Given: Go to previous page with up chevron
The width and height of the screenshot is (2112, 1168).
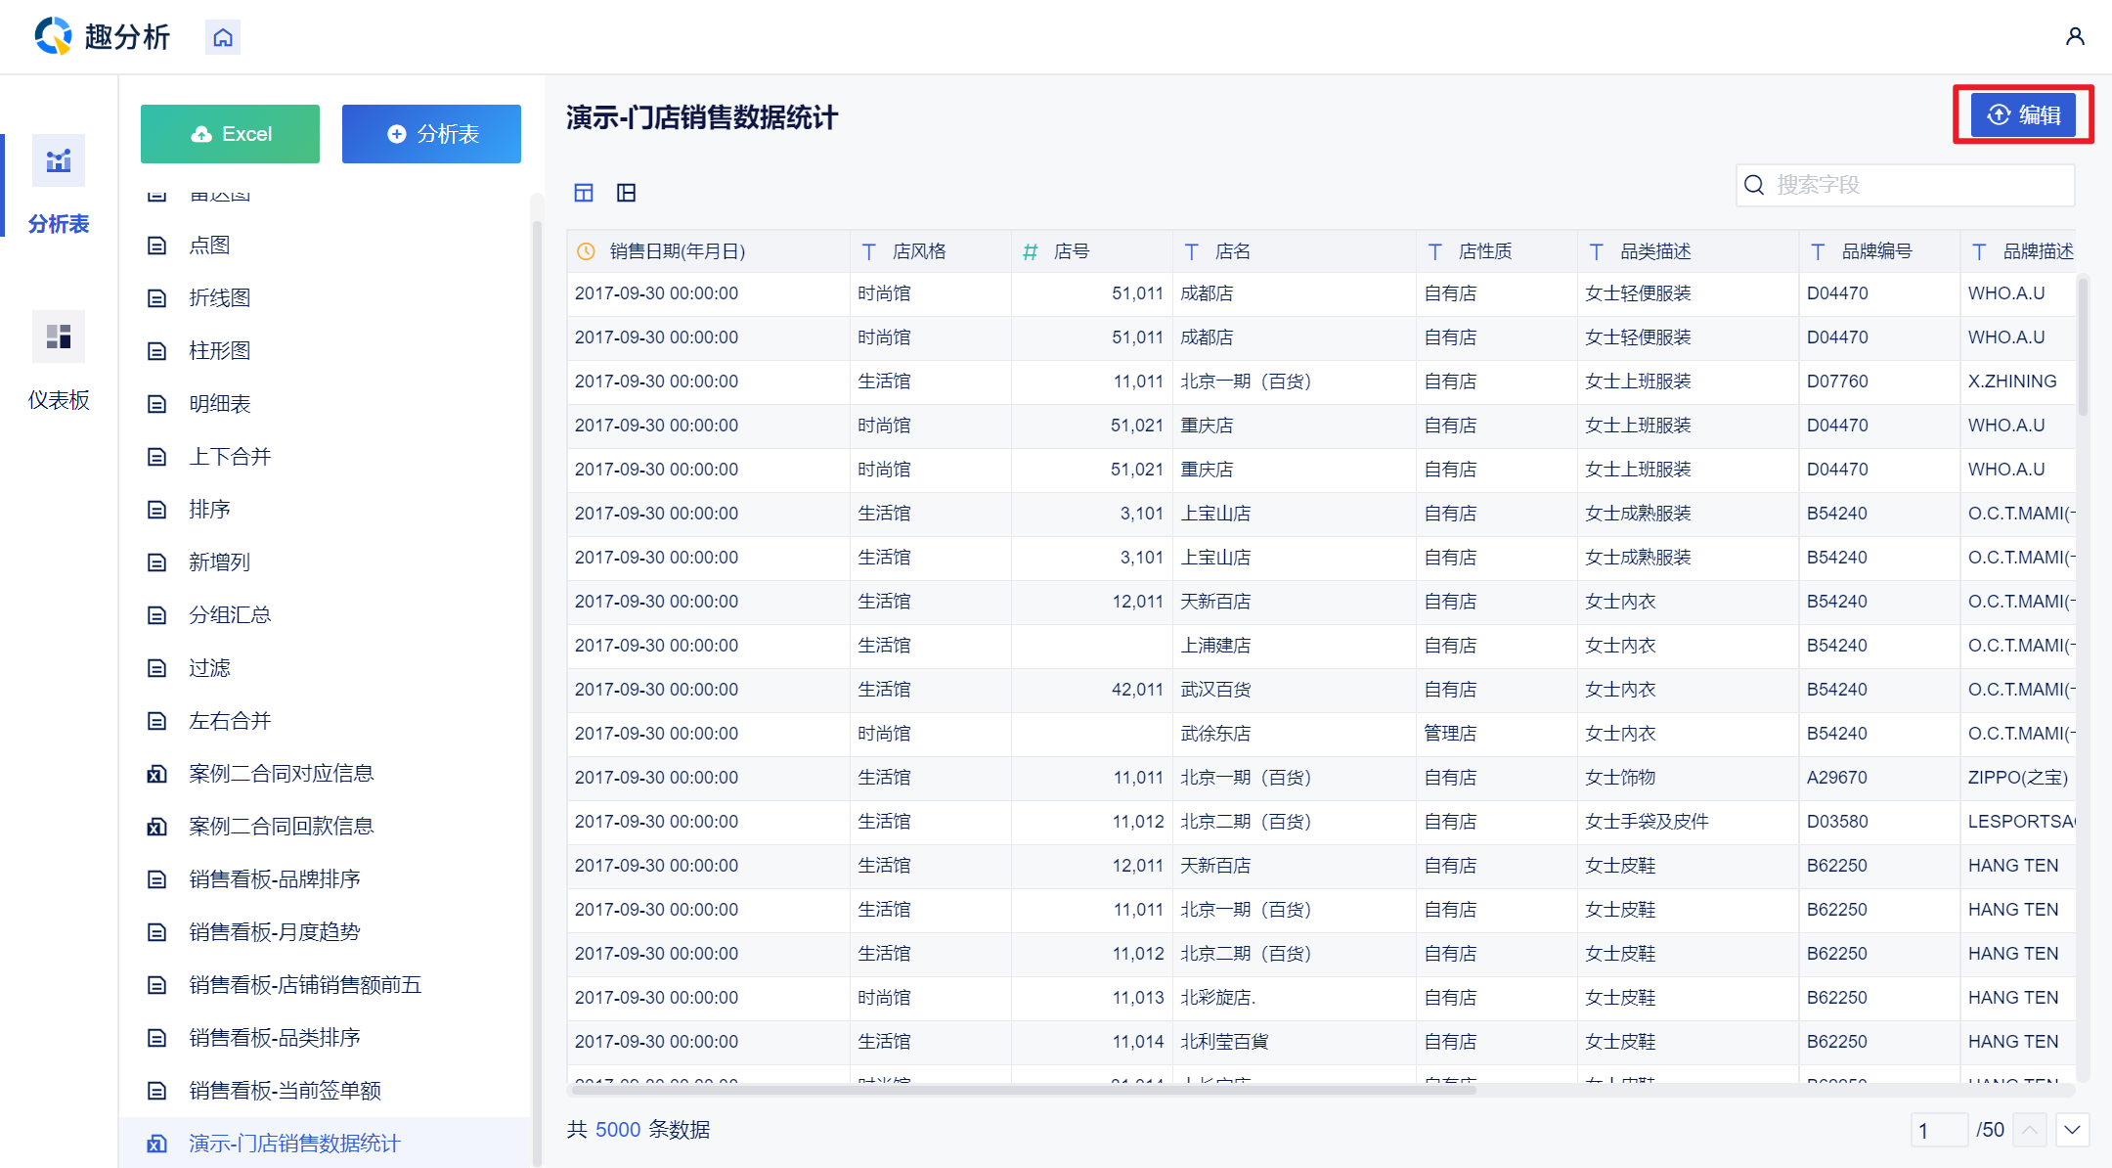Looking at the screenshot, I should pos(2030,1130).
